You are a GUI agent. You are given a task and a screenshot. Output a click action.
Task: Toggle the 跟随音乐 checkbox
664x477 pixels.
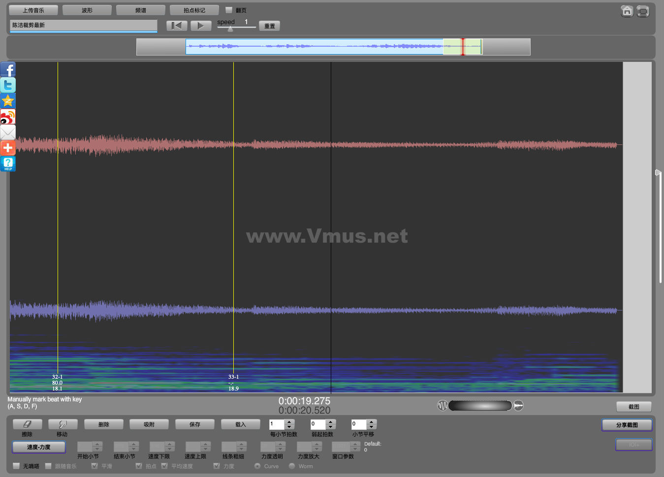[48, 466]
